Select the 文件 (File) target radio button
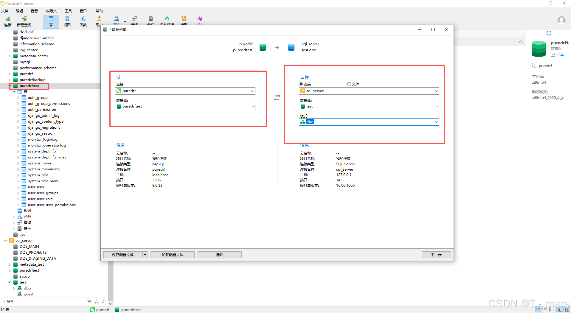Viewport: 571px width, 313px height. click(349, 84)
